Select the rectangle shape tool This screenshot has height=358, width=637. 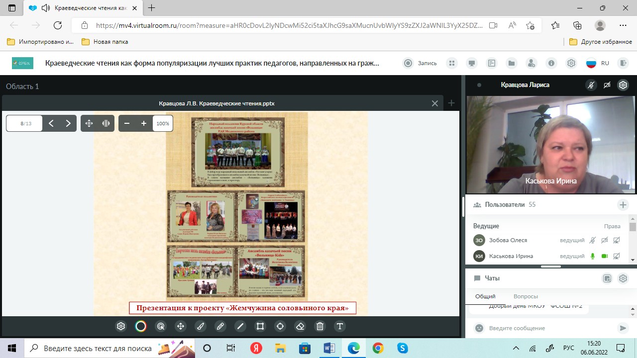pyautogui.click(x=260, y=326)
